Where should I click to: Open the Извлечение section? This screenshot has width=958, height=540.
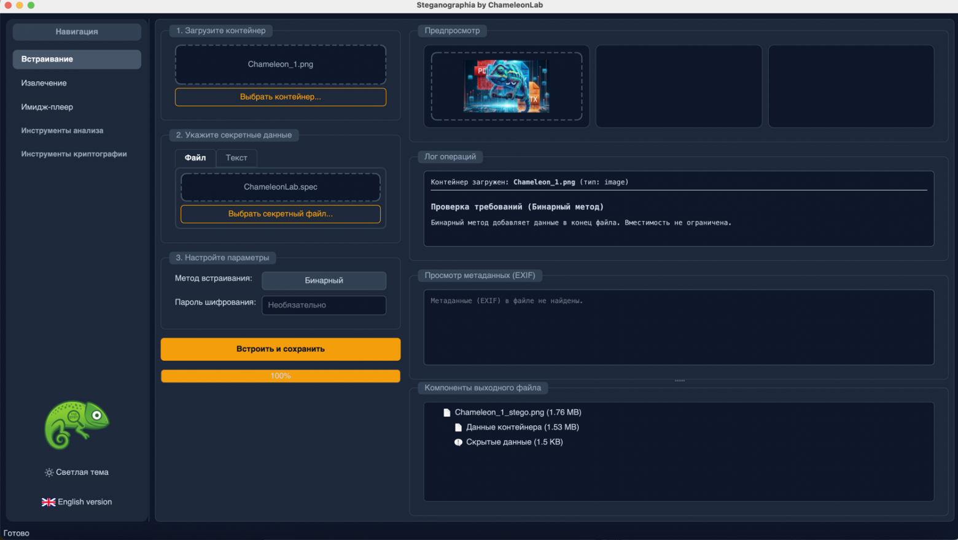click(x=43, y=83)
